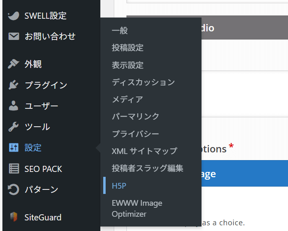Click the H5P submenu link
The image size is (288, 231).
(x=119, y=185)
